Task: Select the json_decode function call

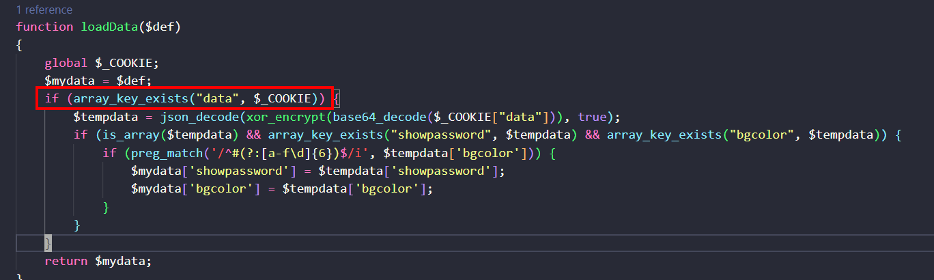Action: (x=188, y=117)
